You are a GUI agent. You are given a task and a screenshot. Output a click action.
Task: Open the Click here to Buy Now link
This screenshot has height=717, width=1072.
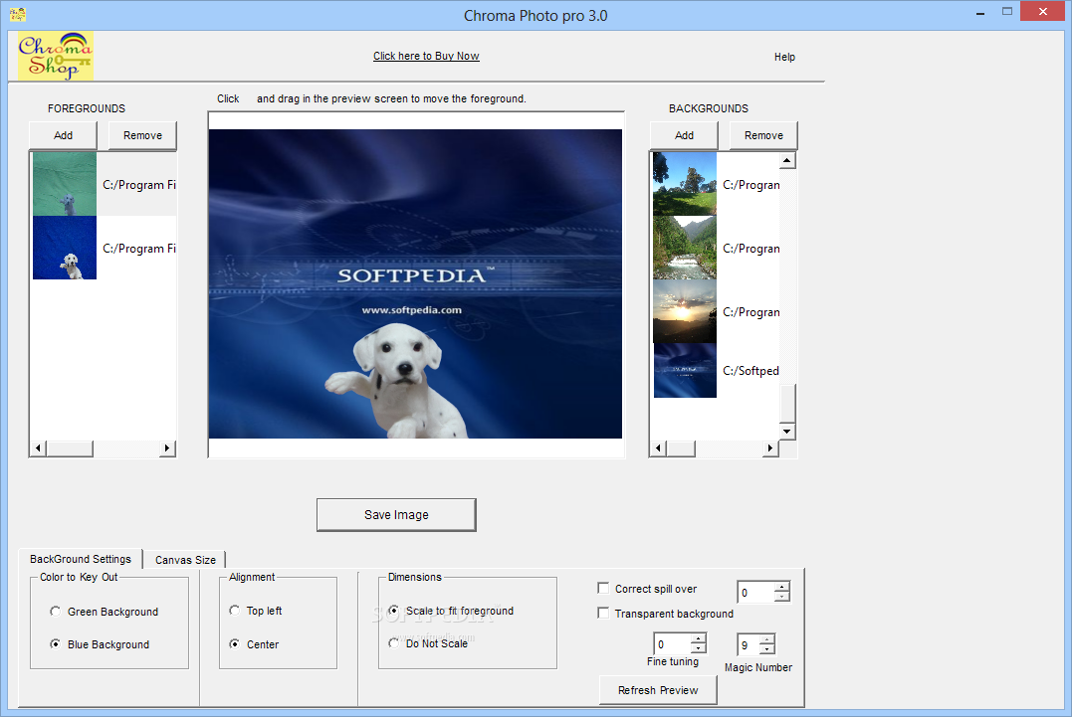point(426,56)
